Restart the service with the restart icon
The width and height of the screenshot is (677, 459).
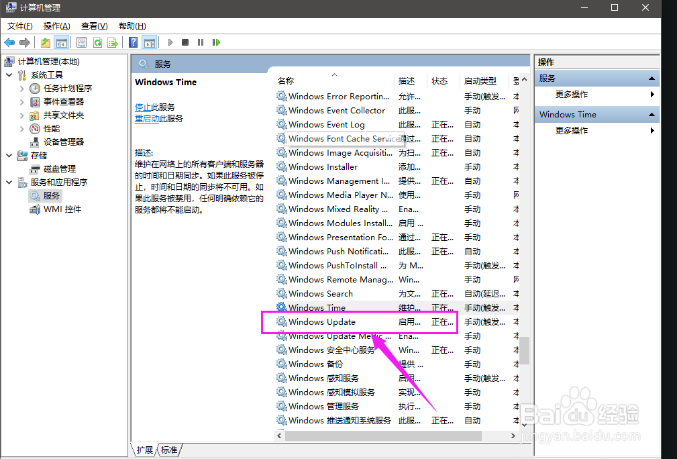point(216,42)
